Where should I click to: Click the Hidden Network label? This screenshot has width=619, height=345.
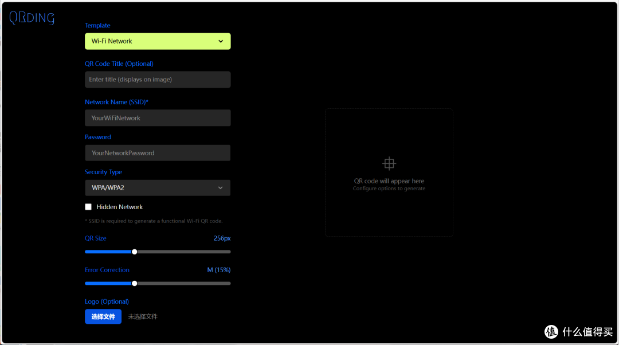[120, 207]
